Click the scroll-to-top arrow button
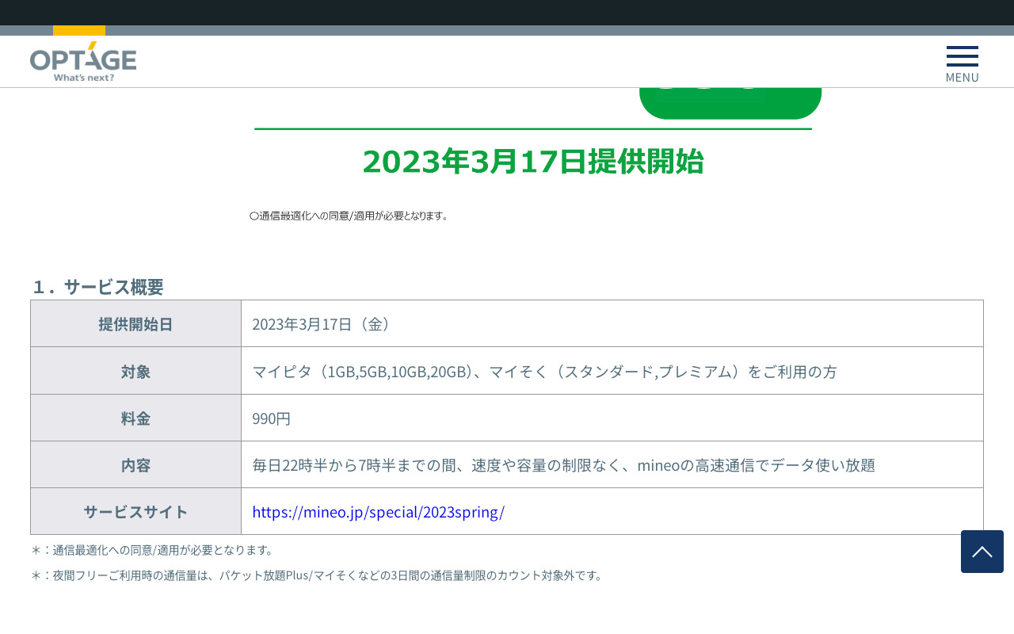 982,552
